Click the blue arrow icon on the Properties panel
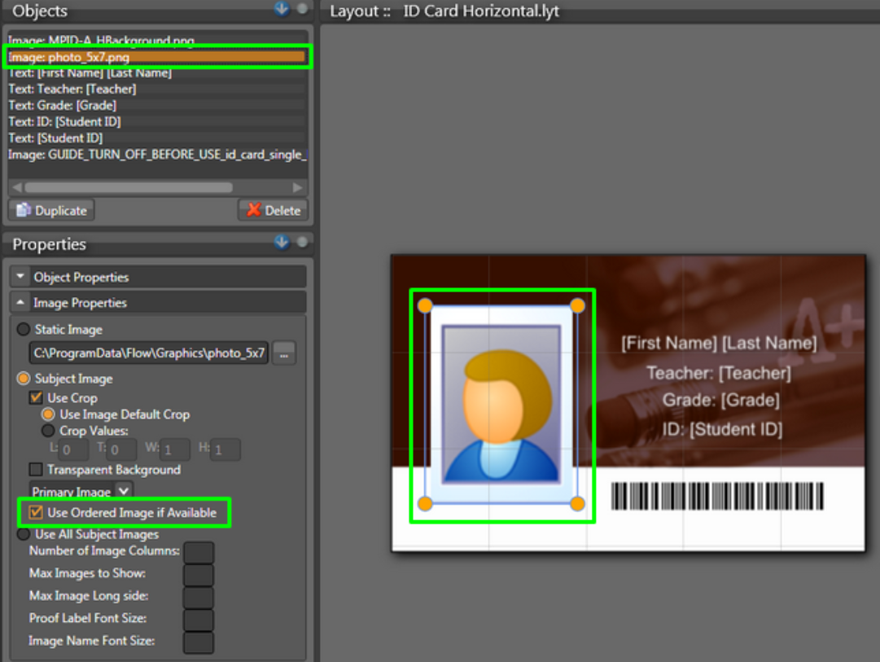 click(x=282, y=242)
